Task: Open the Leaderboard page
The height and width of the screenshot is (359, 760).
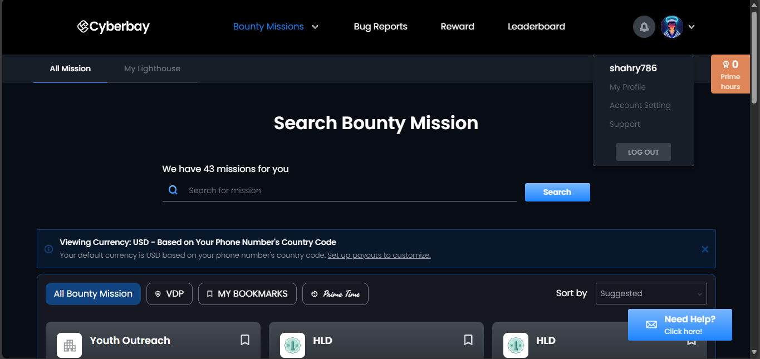Action: click(x=536, y=26)
